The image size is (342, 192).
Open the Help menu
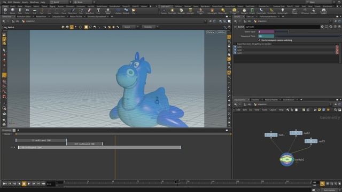(43, 2)
